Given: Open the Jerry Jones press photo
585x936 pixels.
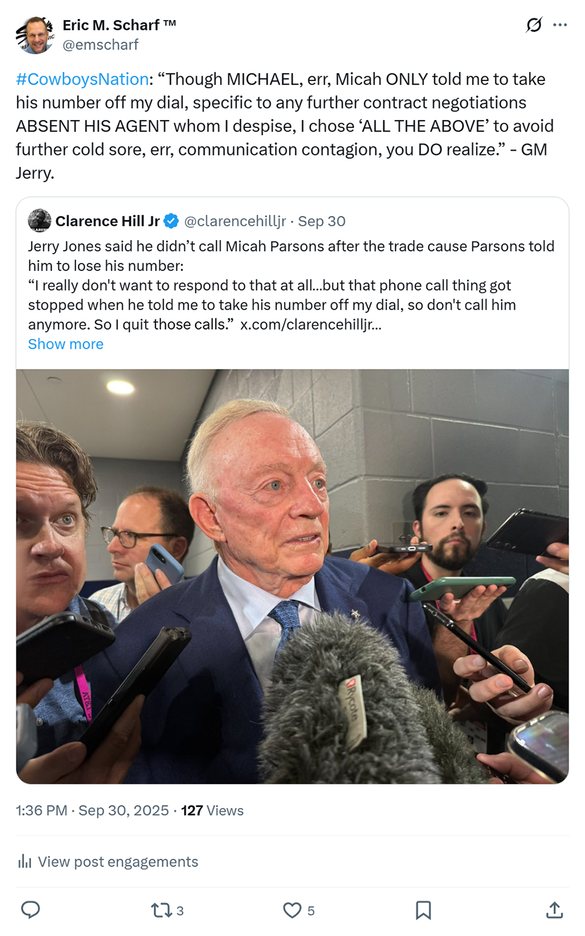Looking at the screenshot, I should [x=292, y=576].
